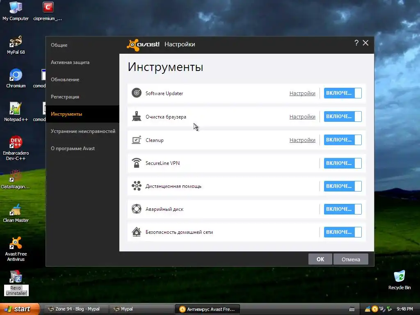
Task: Open the help question mark icon
Action: [356, 43]
